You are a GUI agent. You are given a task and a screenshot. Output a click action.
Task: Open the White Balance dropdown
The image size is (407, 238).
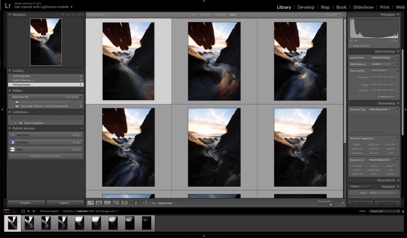(x=382, y=64)
